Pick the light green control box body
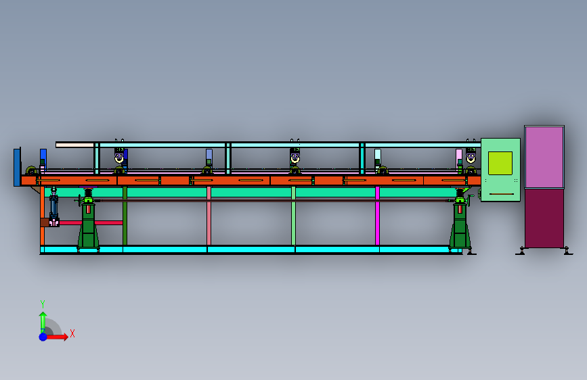The height and width of the screenshot is (380, 587). point(500,170)
